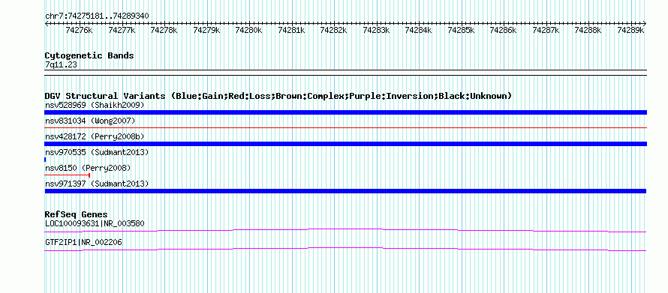Click the blue gain bar for nsv428172

point(345,144)
